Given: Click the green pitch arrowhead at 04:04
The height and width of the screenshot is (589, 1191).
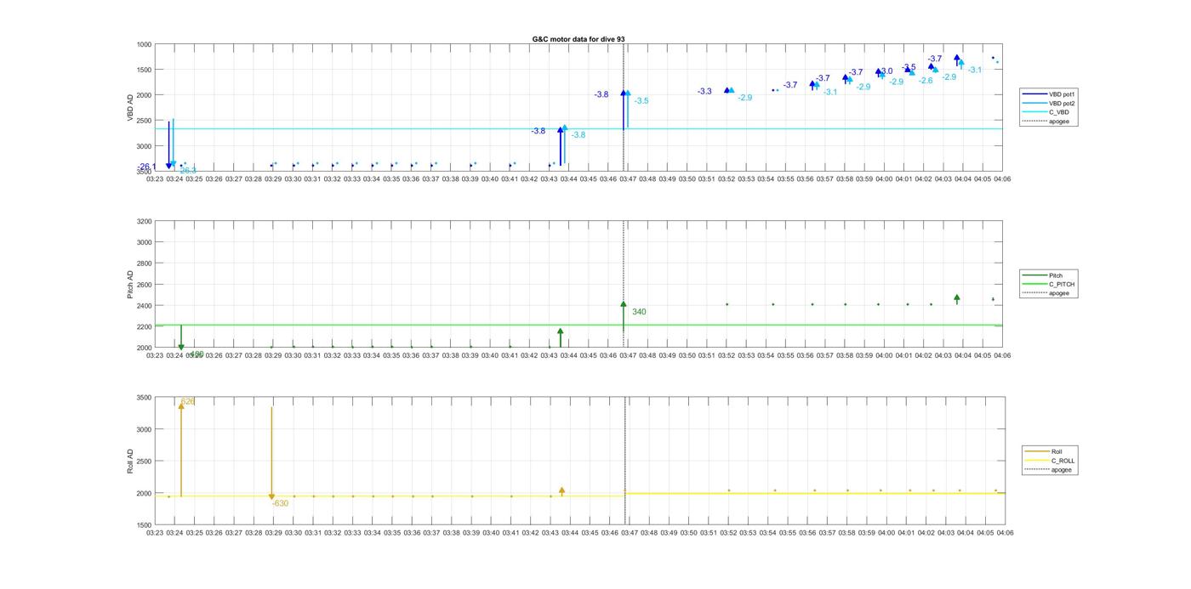Looking at the screenshot, I should point(957,297).
